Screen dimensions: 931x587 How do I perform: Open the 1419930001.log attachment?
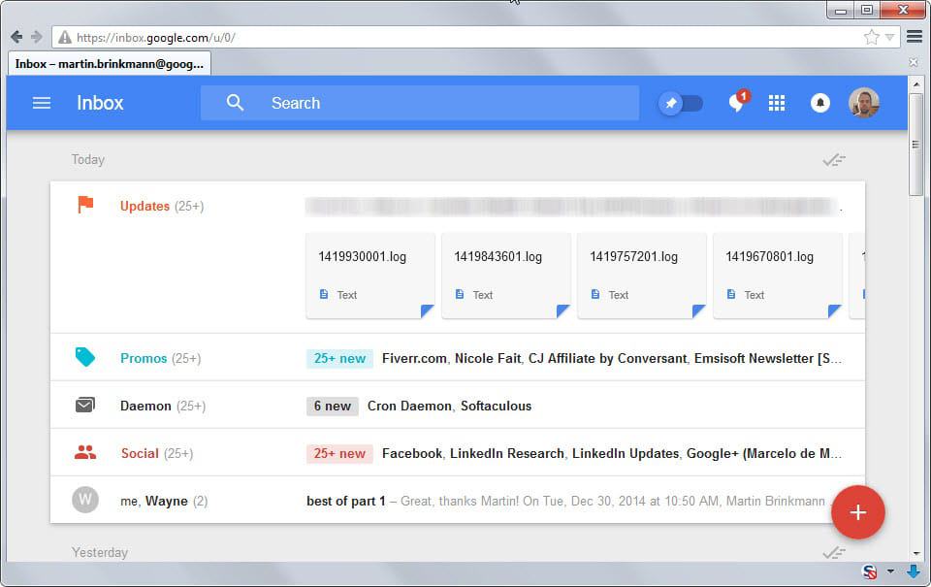click(x=369, y=275)
